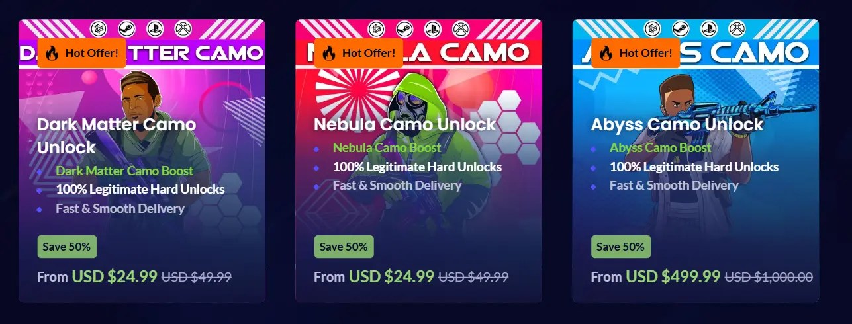This screenshot has height=324, width=852.
Task: Click the Hot Offer badge on Dark Matter card
Action: [81, 53]
